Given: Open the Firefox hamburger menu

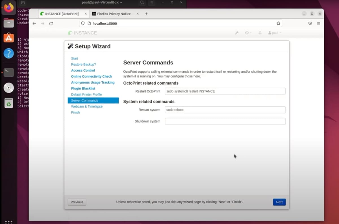Looking at the screenshot, I should click(318, 23).
